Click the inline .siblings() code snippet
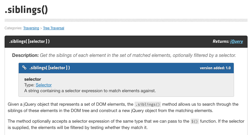The image size is (251, 135). [147, 105]
